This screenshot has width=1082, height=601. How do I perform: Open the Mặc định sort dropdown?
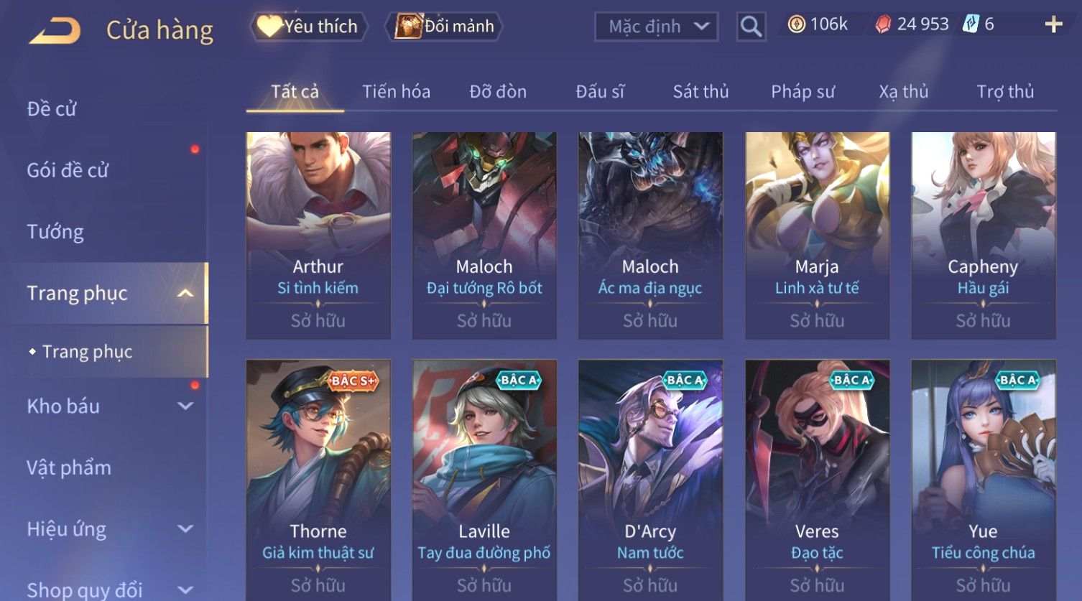pos(656,27)
